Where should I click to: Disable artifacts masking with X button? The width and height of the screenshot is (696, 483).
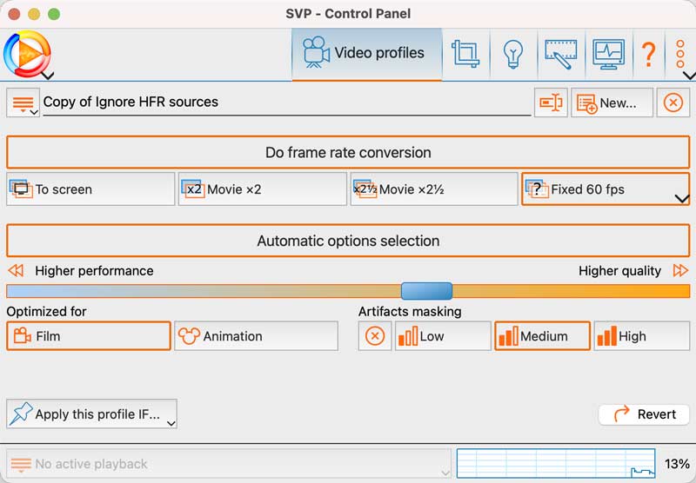click(x=375, y=336)
